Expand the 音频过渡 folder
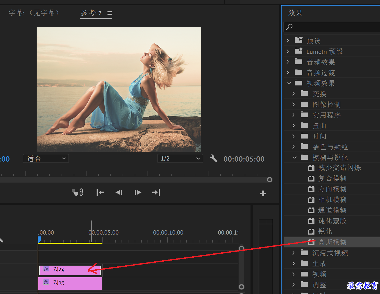380x294 pixels. click(x=288, y=72)
